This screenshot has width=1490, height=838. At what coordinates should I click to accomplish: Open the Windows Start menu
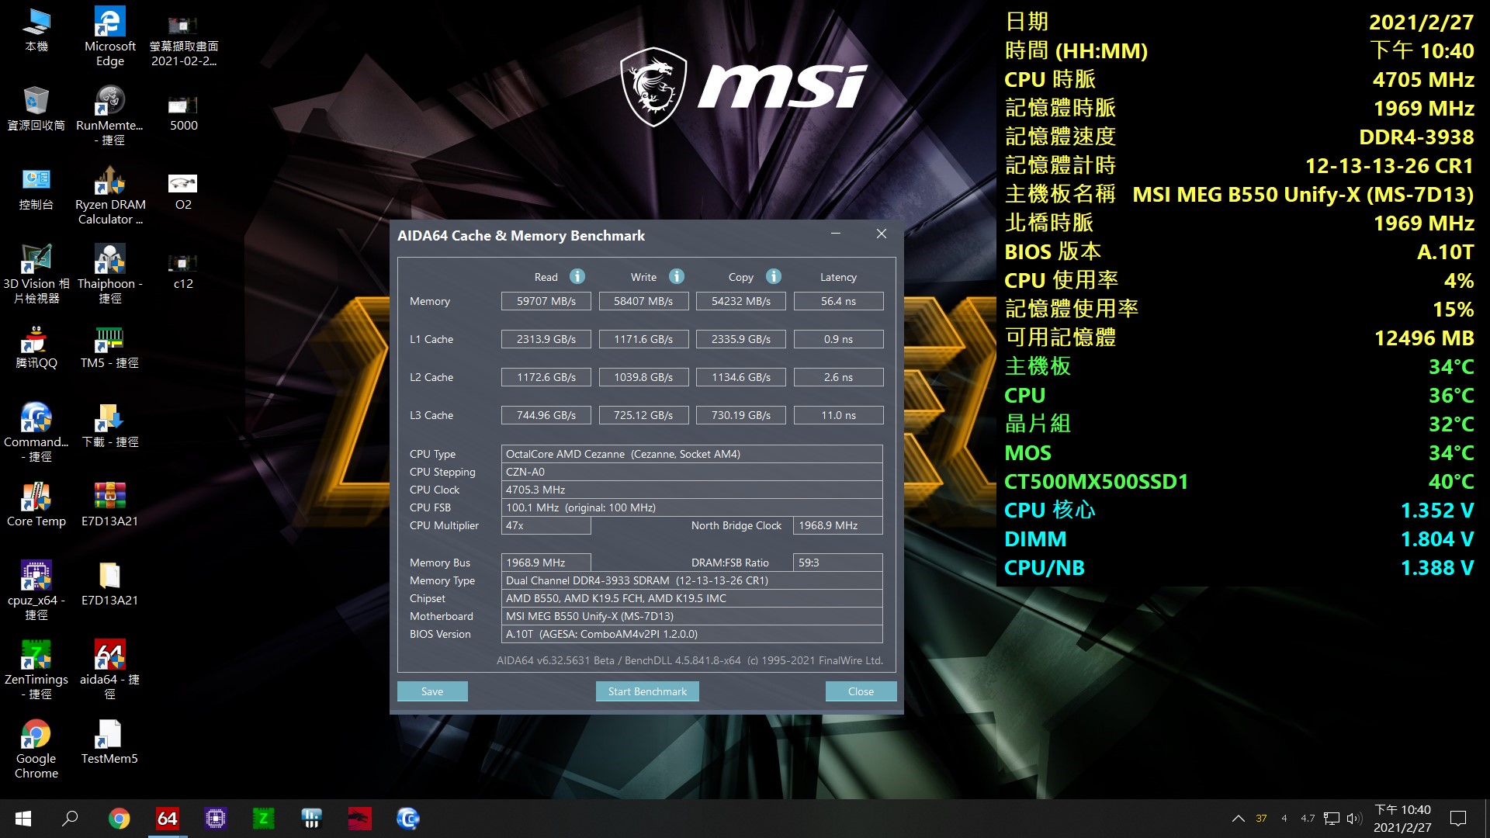pos(23,819)
